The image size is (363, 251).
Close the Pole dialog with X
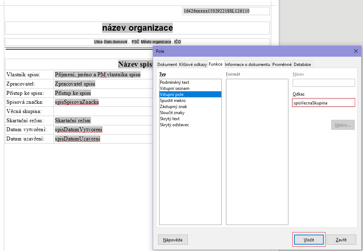click(356, 51)
